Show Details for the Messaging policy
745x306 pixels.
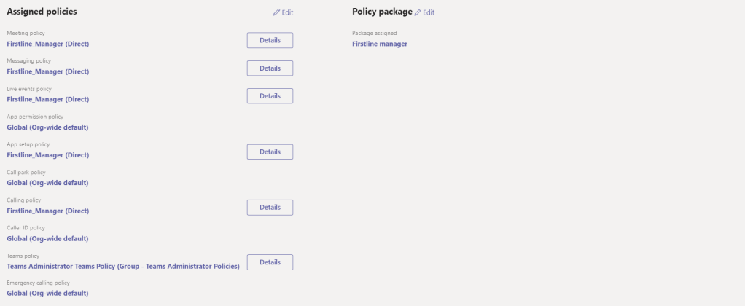[270, 68]
